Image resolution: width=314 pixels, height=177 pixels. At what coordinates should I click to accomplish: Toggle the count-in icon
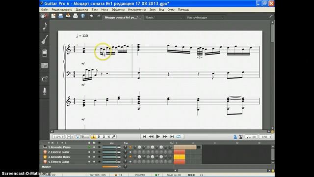click(x=241, y=137)
